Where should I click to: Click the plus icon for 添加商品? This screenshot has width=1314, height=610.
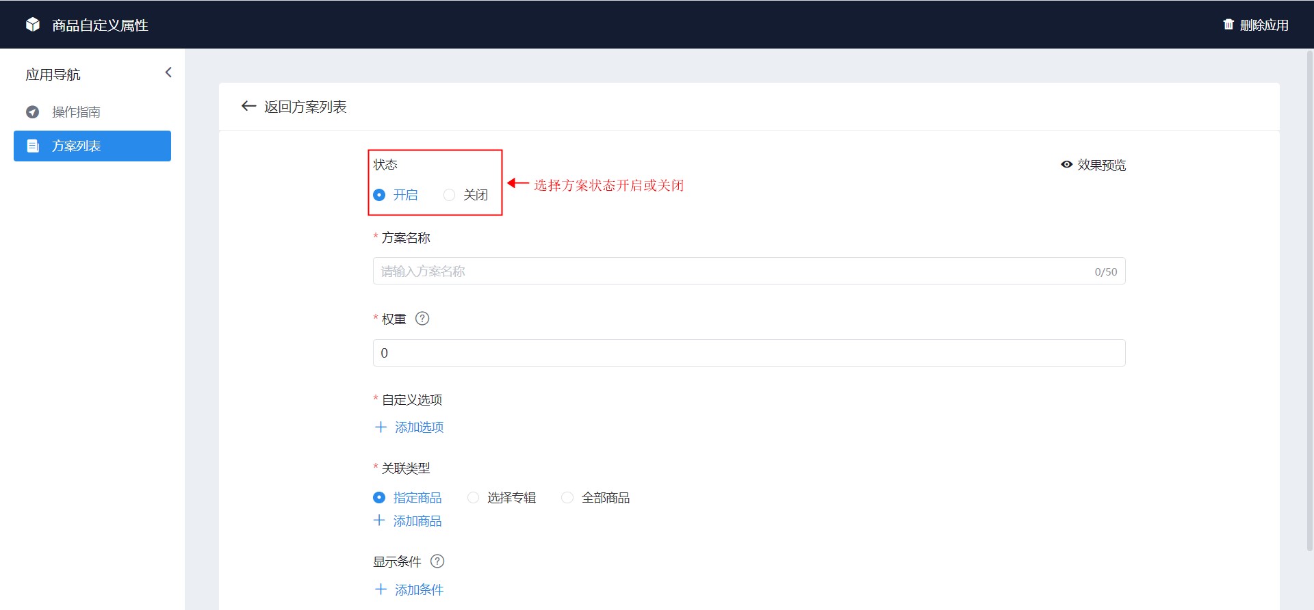click(x=379, y=520)
